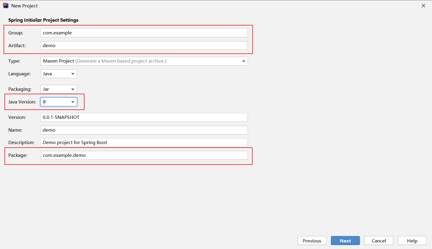Click the Package: label
This screenshot has width=432, height=249.
click(x=18, y=155)
